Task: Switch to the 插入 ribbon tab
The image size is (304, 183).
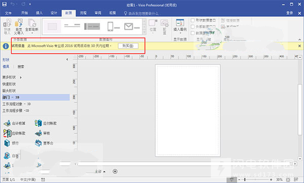Action: (x=39, y=13)
